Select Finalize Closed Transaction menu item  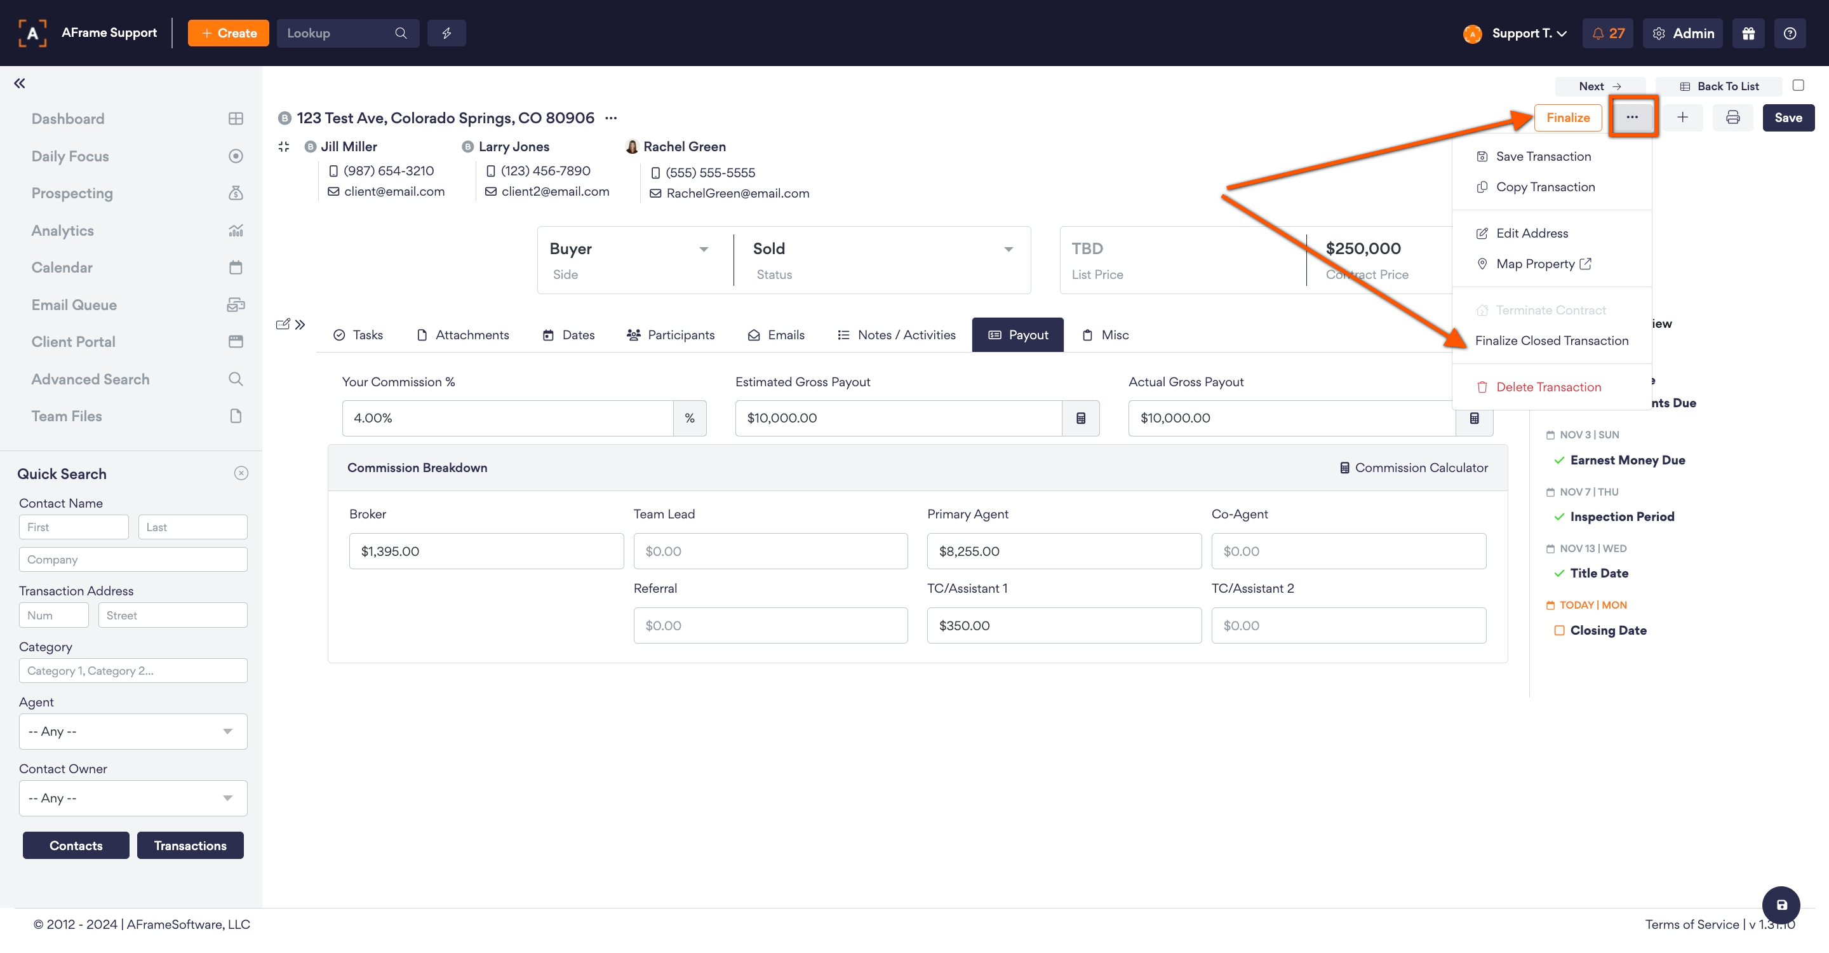[x=1551, y=341]
